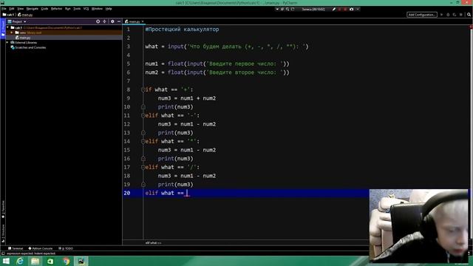
Task: Click the recorder's camera snapshot icon
Action: (352, 9)
